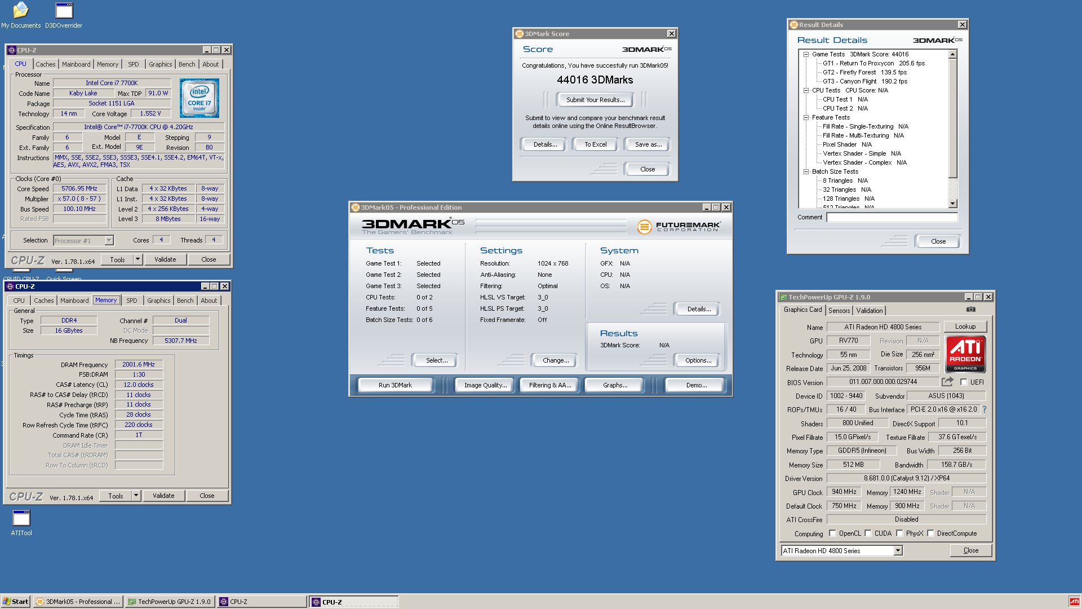Click the 3DMark05 Professional Edition title icon
The image size is (1082, 609).
coord(356,208)
